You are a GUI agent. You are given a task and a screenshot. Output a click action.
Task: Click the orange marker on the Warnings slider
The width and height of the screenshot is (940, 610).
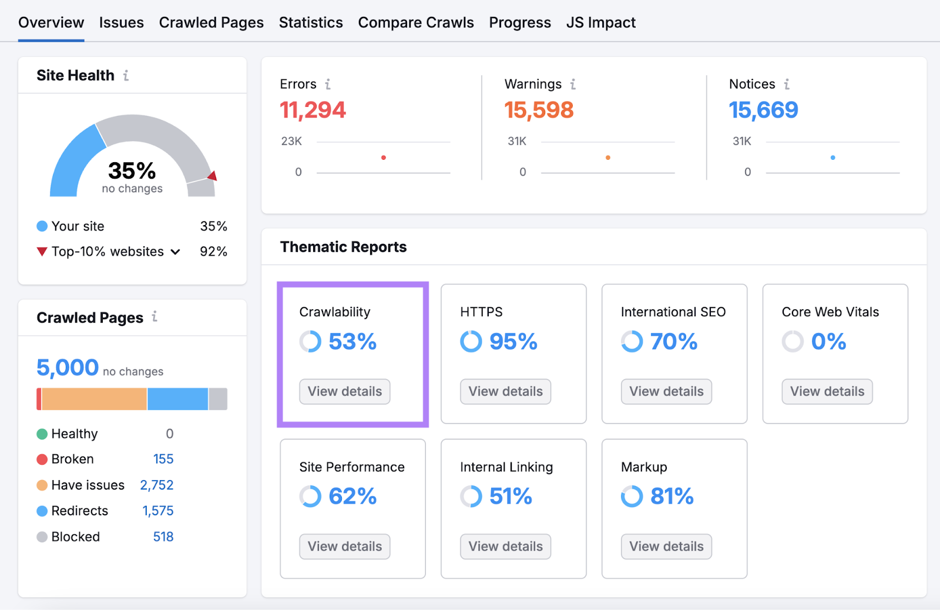pyautogui.click(x=607, y=157)
